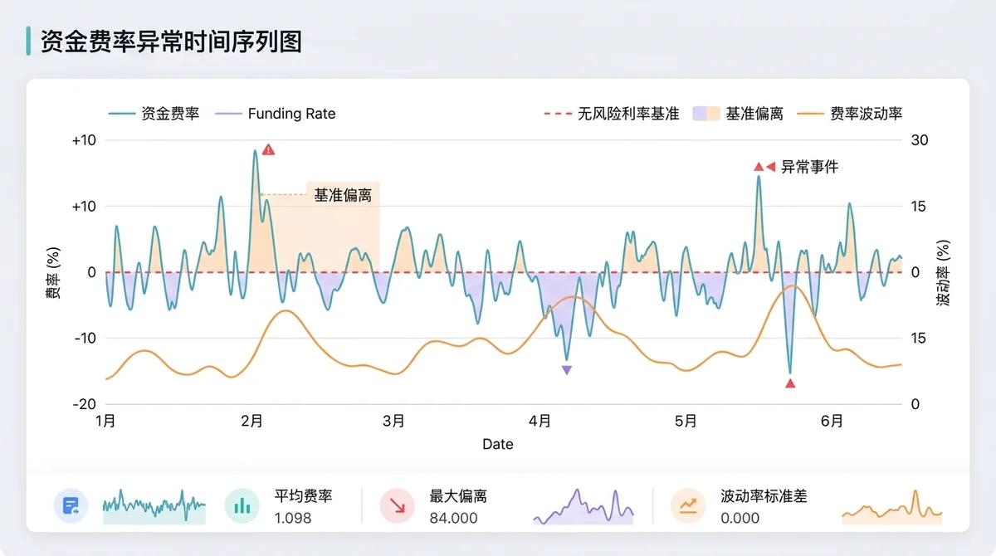Click the blue document icon in stats bar
The width and height of the screenshot is (996, 556).
71,505
